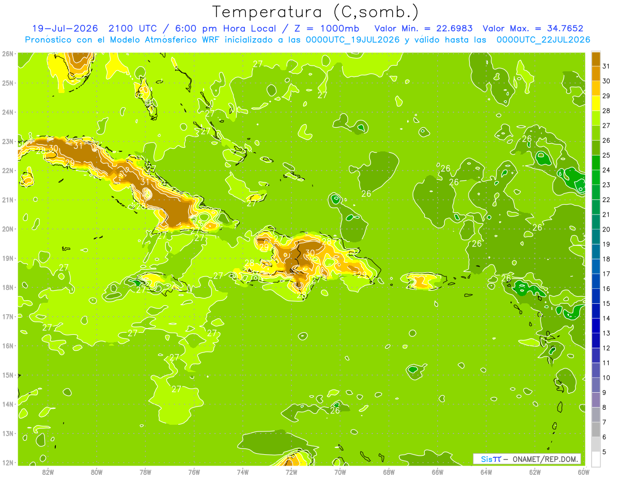Click the '26N' latitude tick label
This screenshot has width=620, height=479.
[8, 54]
